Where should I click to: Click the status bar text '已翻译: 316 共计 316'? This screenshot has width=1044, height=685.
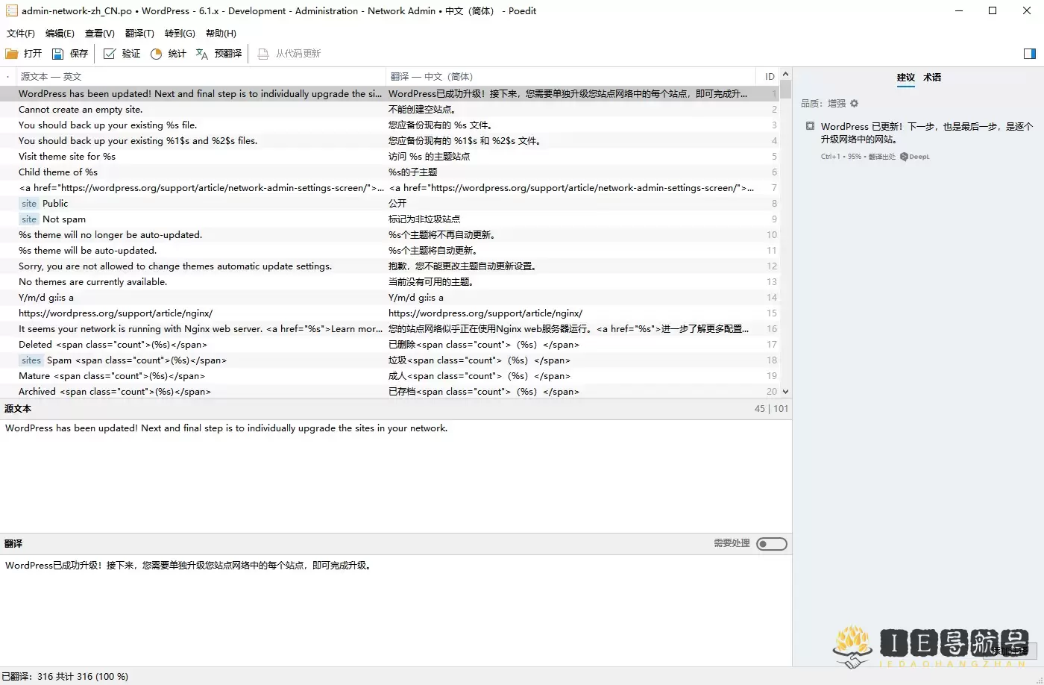(x=65, y=677)
